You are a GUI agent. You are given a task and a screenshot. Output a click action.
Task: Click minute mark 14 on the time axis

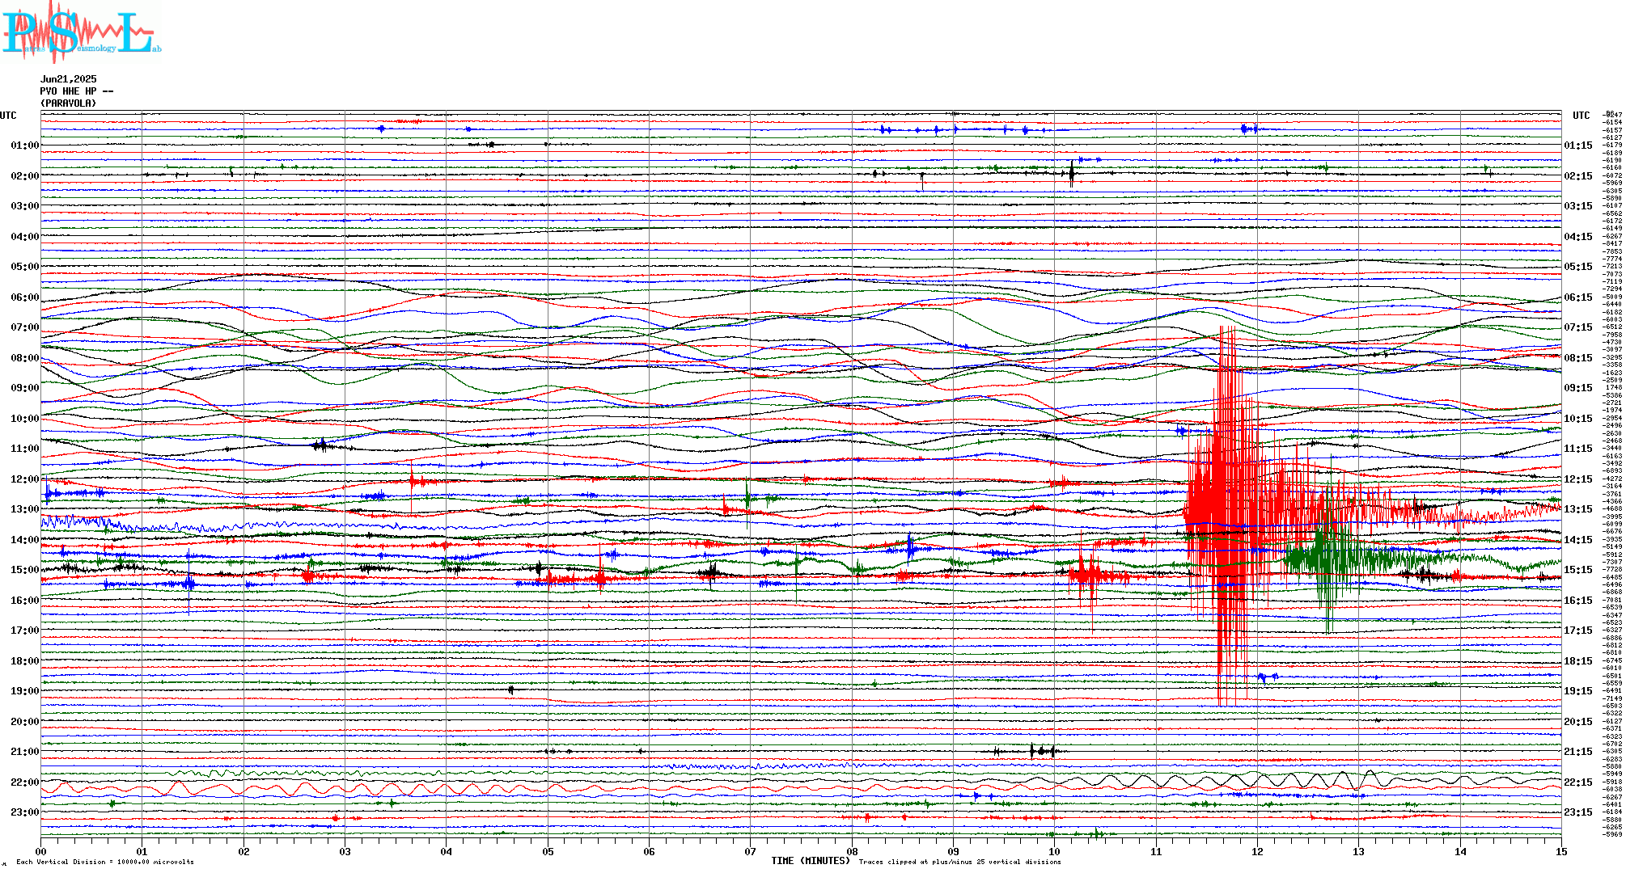pos(1460,851)
